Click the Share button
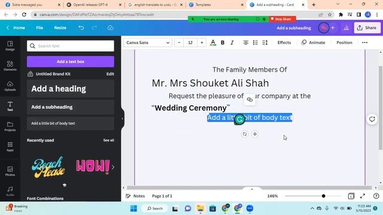 coord(367,28)
